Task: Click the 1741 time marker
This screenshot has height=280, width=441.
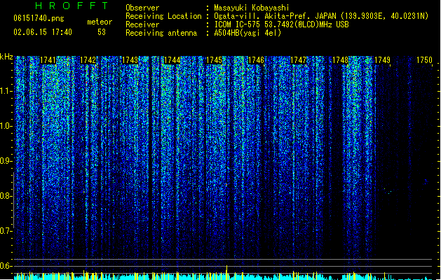Action: point(48,60)
